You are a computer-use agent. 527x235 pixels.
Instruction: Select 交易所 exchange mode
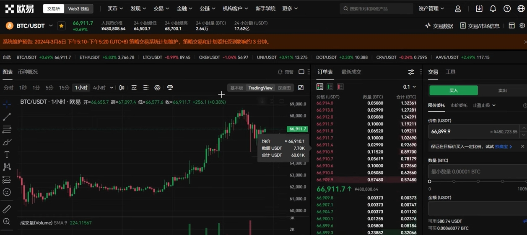coord(54,8)
